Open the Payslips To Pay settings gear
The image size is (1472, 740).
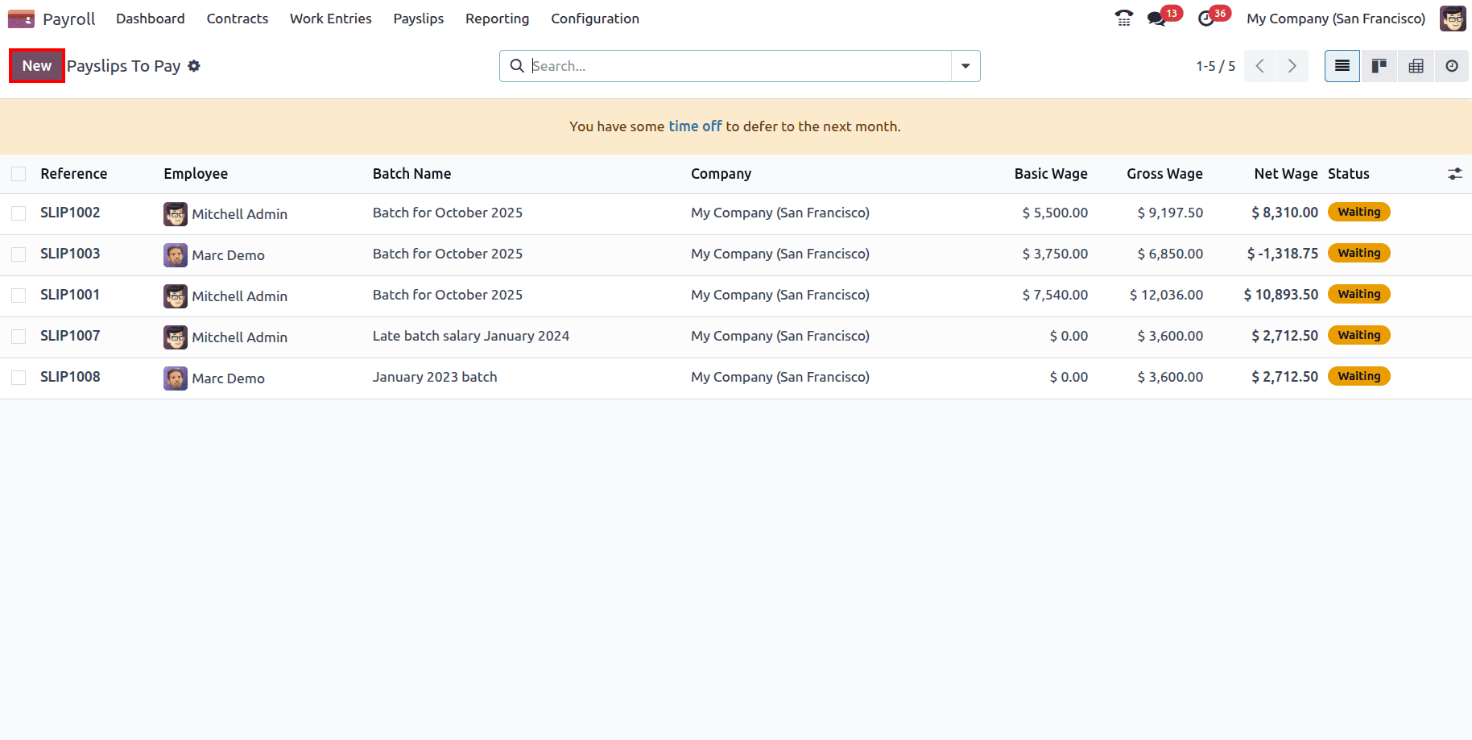coord(194,66)
